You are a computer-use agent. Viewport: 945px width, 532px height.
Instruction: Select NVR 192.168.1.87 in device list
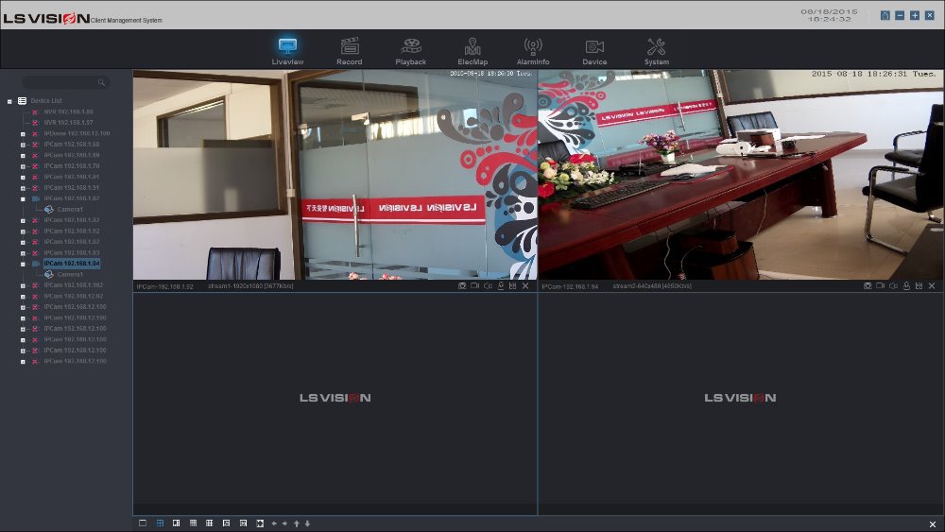[x=68, y=123]
